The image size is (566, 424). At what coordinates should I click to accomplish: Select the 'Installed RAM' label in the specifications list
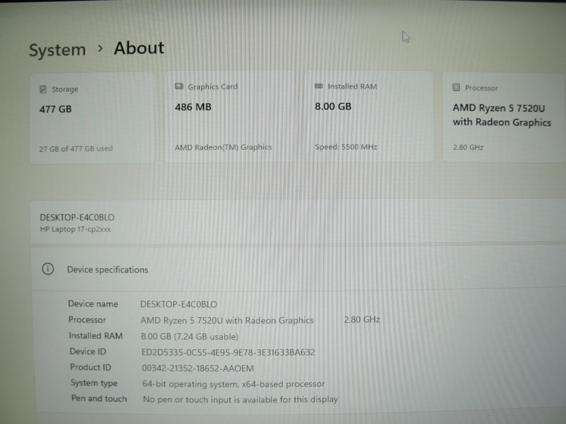click(96, 336)
